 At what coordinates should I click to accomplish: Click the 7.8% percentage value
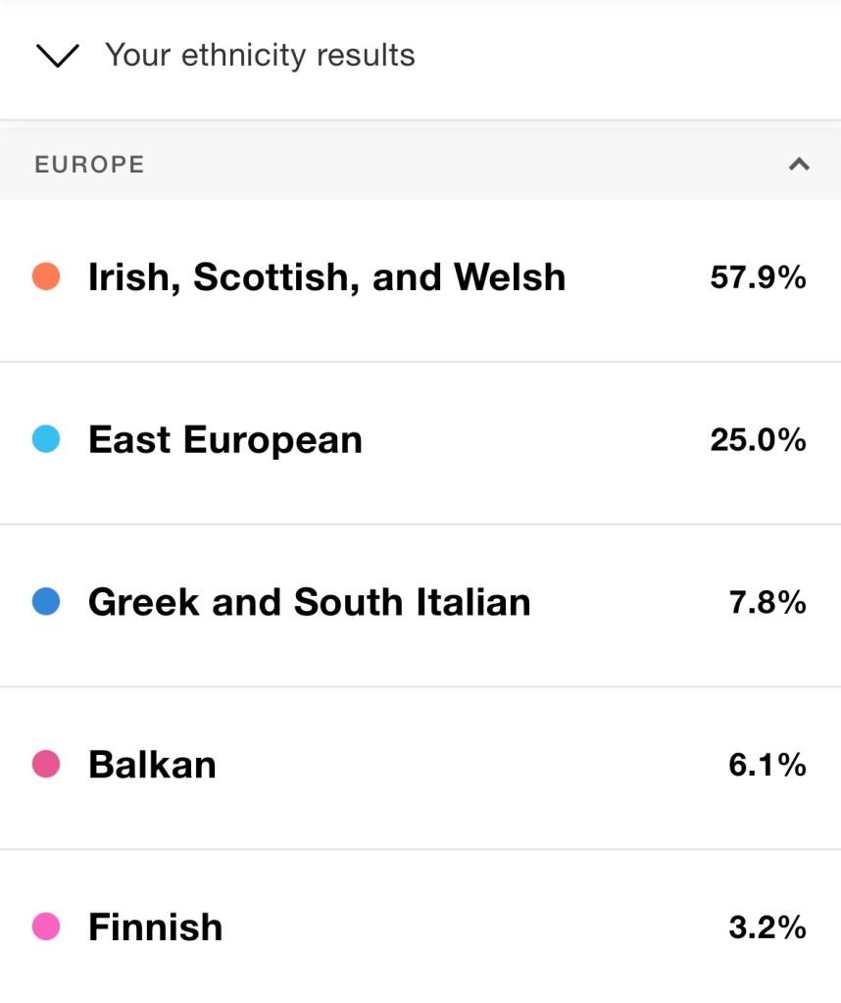pyautogui.click(x=767, y=602)
